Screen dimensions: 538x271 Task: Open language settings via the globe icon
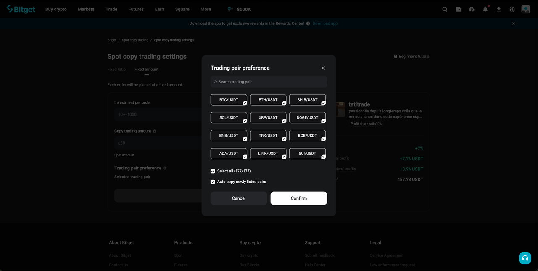[512, 9]
